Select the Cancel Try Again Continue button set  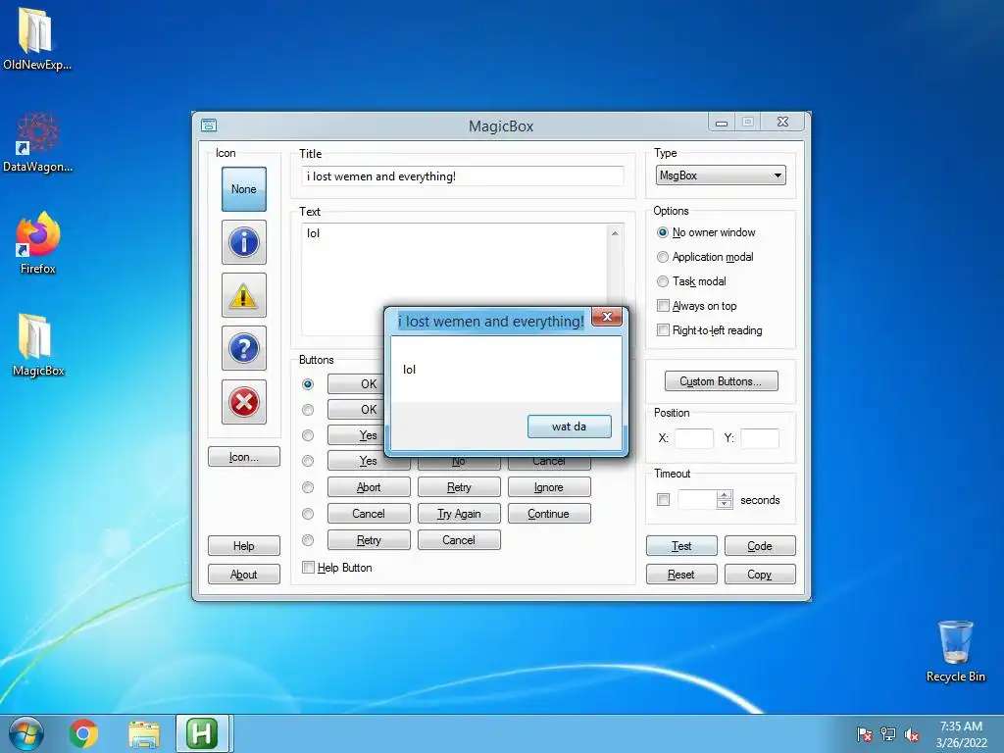308,514
